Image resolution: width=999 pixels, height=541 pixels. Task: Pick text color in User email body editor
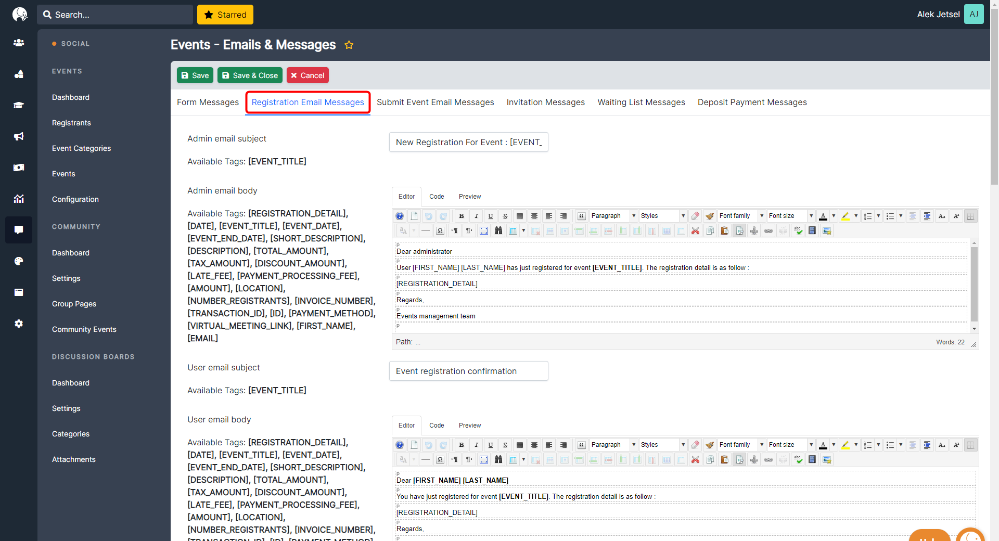coord(823,445)
